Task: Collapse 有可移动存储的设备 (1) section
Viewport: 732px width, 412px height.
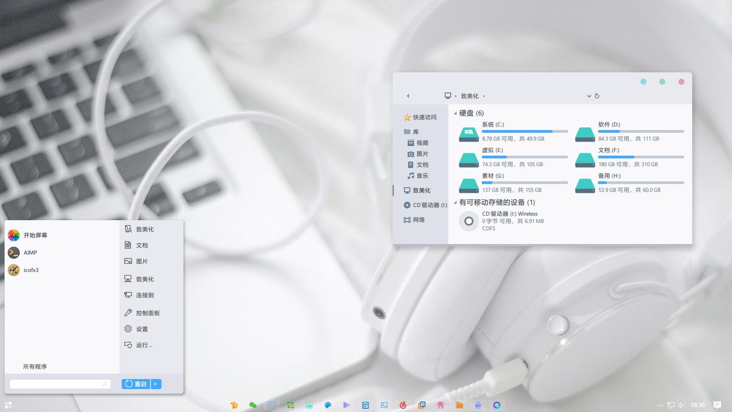Action: 455,202
